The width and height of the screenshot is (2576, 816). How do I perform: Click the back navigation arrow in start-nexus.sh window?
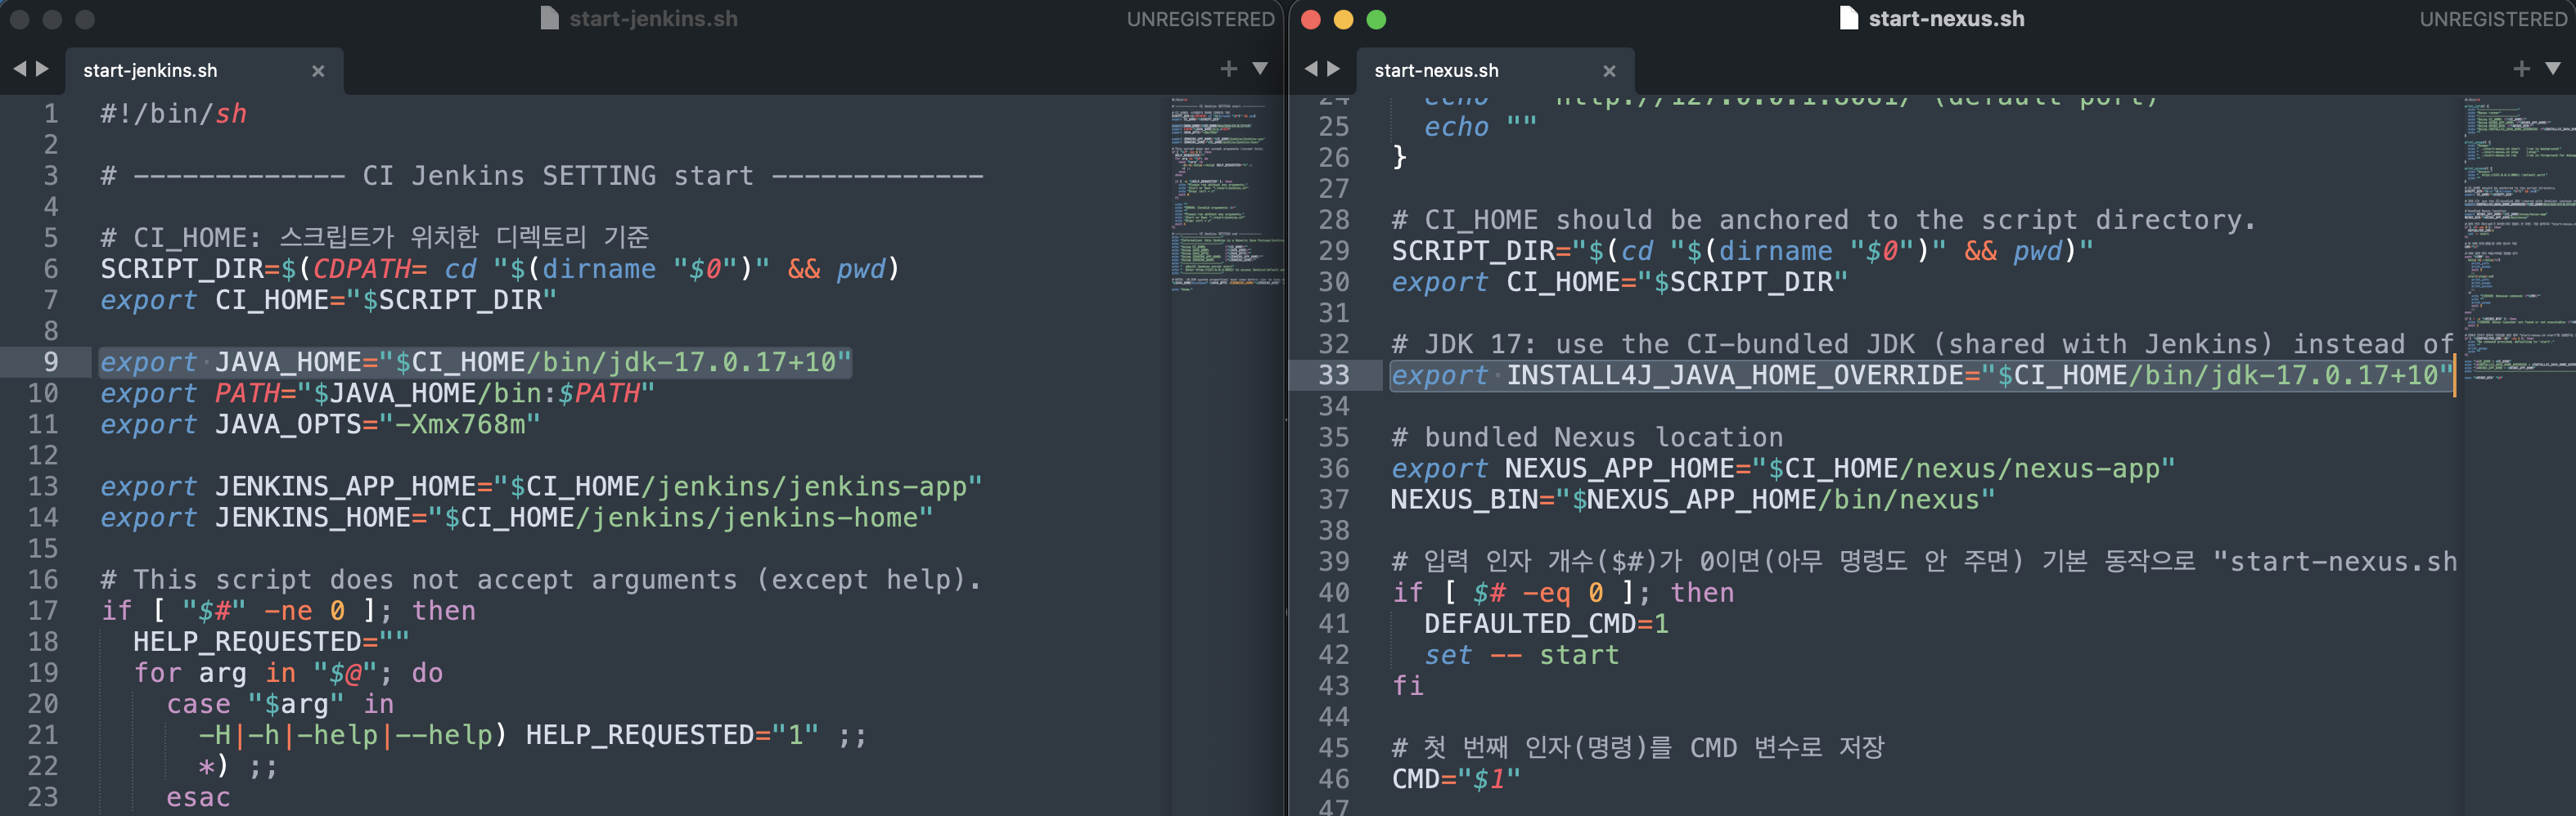(1310, 69)
